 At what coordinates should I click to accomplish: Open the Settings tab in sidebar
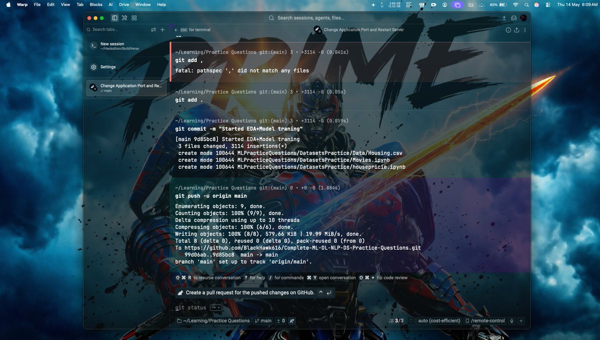(x=126, y=67)
